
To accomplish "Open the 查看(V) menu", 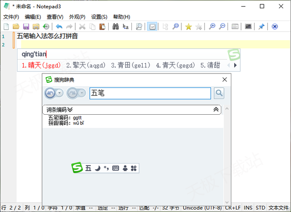I will [55, 17].
